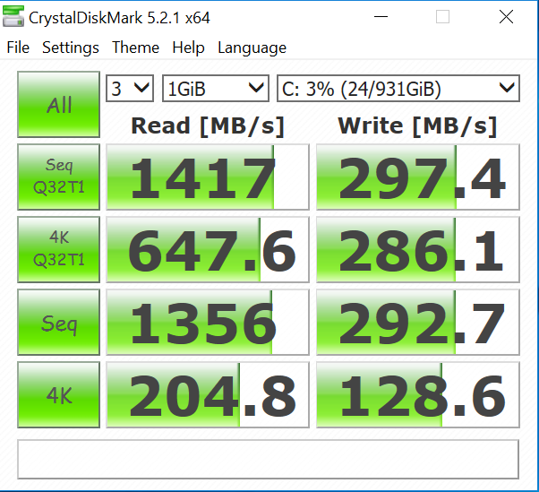Open the File menu

pos(18,47)
